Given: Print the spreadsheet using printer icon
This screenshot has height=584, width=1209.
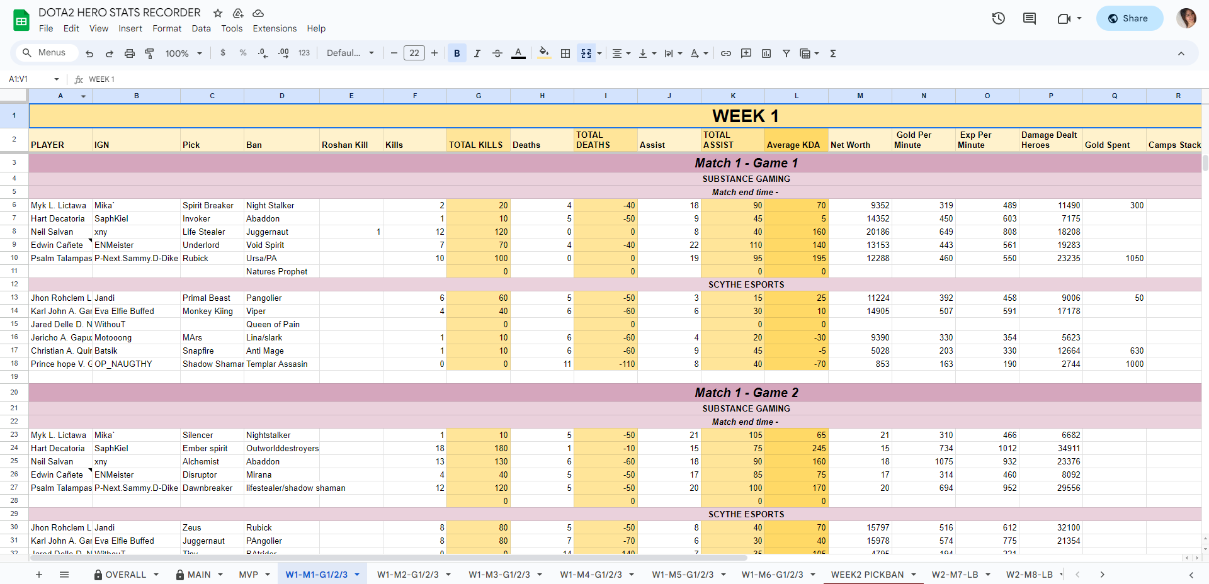Looking at the screenshot, I should coord(130,53).
